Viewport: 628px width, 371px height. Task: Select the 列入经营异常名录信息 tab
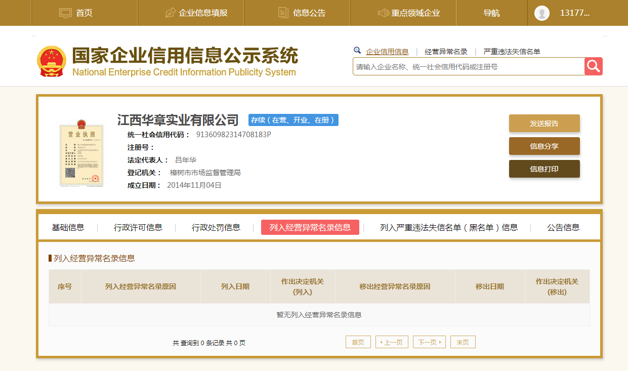click(310, 227)
